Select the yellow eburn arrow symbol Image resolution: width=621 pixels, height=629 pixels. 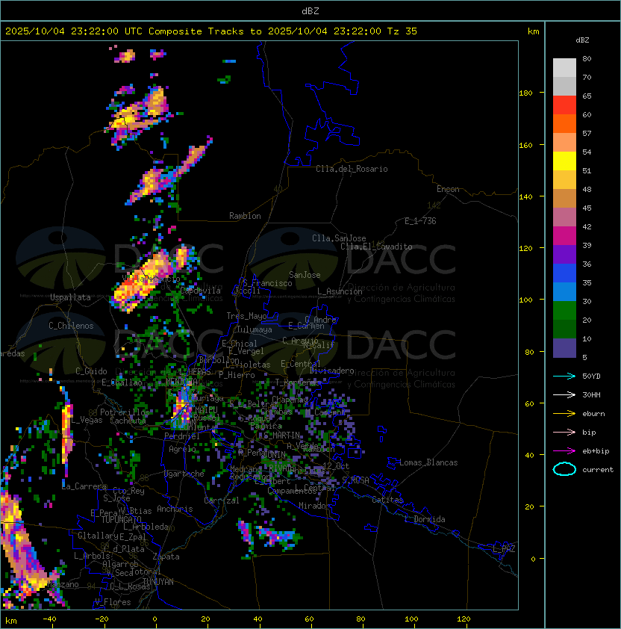pos(564,414)
